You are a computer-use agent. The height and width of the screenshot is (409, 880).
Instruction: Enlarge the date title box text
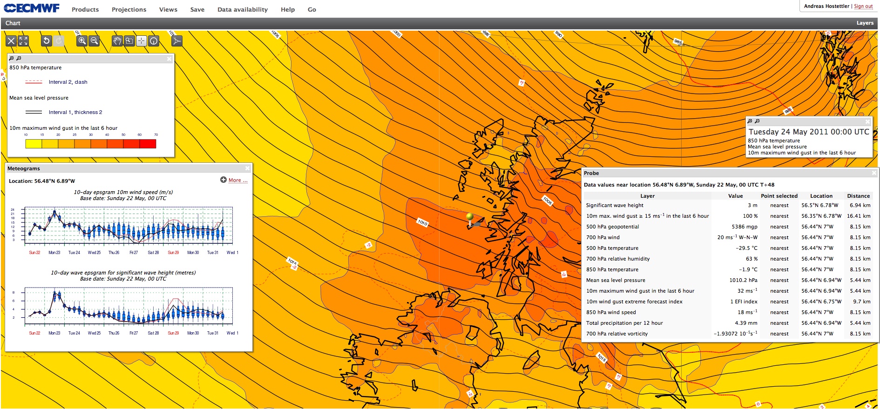pos(750,121)
